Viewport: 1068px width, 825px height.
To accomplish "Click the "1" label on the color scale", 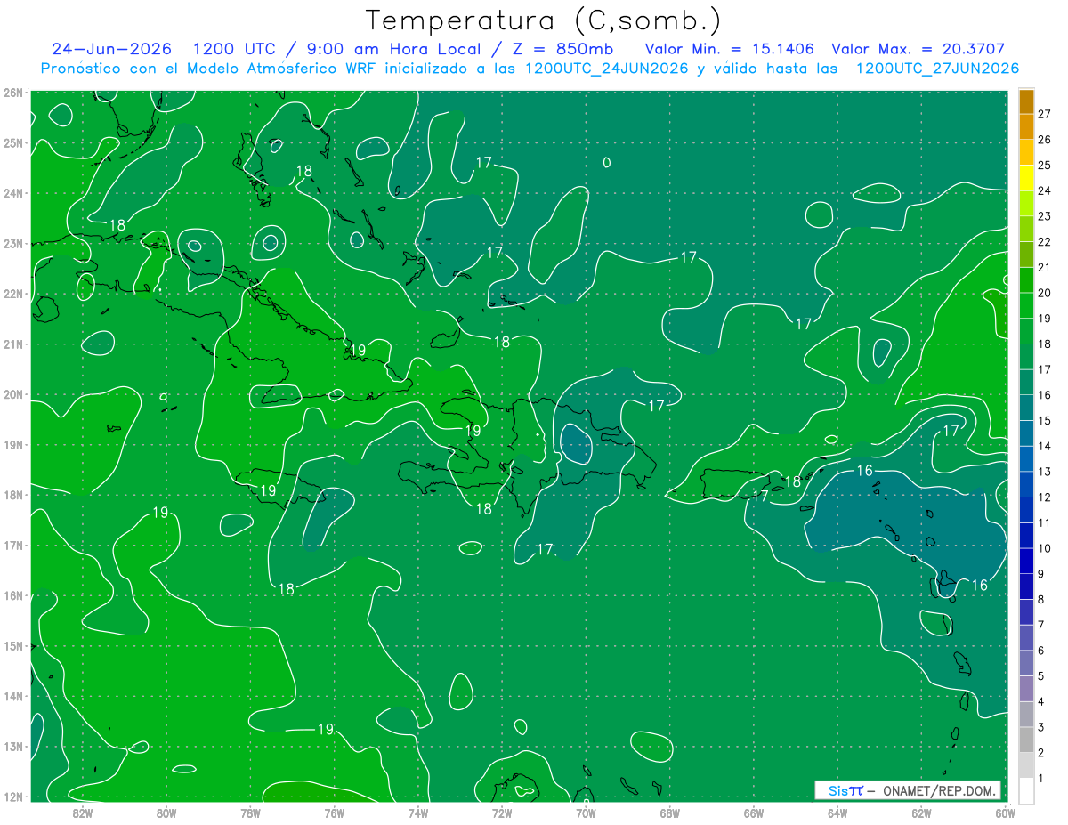I will (x=1041, y=779).
